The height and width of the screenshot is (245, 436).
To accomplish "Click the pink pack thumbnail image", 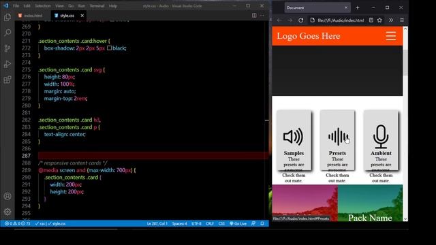I will [x=305, y=203].
